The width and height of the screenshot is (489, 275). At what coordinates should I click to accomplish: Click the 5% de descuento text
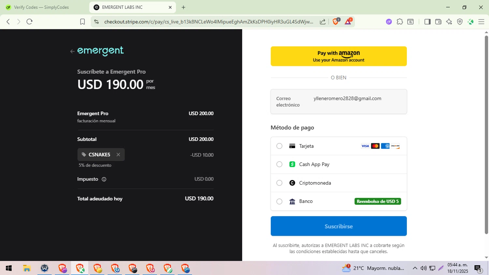coord(95,165)
